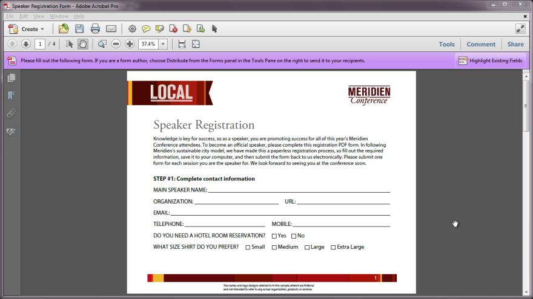Go to next page arrow
Image resolution: width=533 pixels, height=299 pixels.
pos(25,43)
